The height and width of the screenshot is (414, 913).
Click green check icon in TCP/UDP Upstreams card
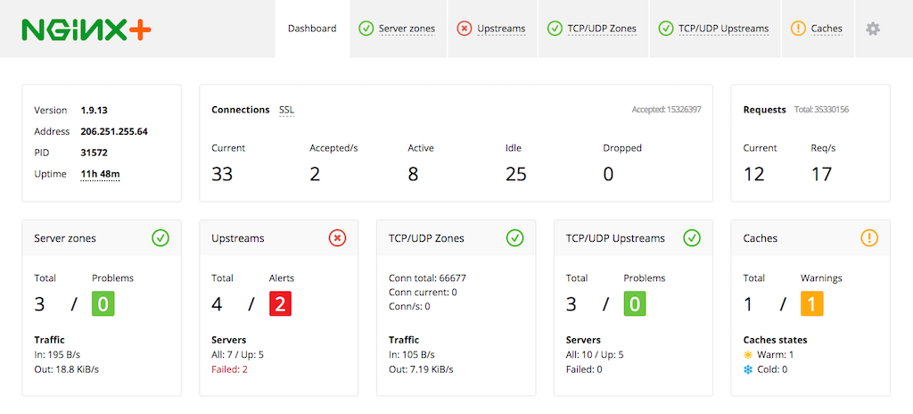pos(692,238)
